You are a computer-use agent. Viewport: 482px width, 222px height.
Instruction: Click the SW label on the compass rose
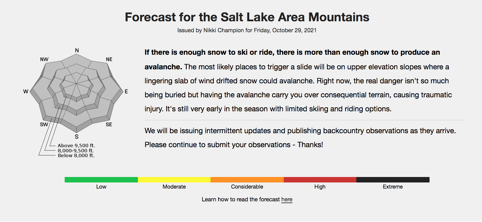point(44,125)
